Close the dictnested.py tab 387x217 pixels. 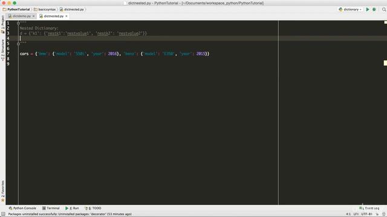[x=67, y=16]
